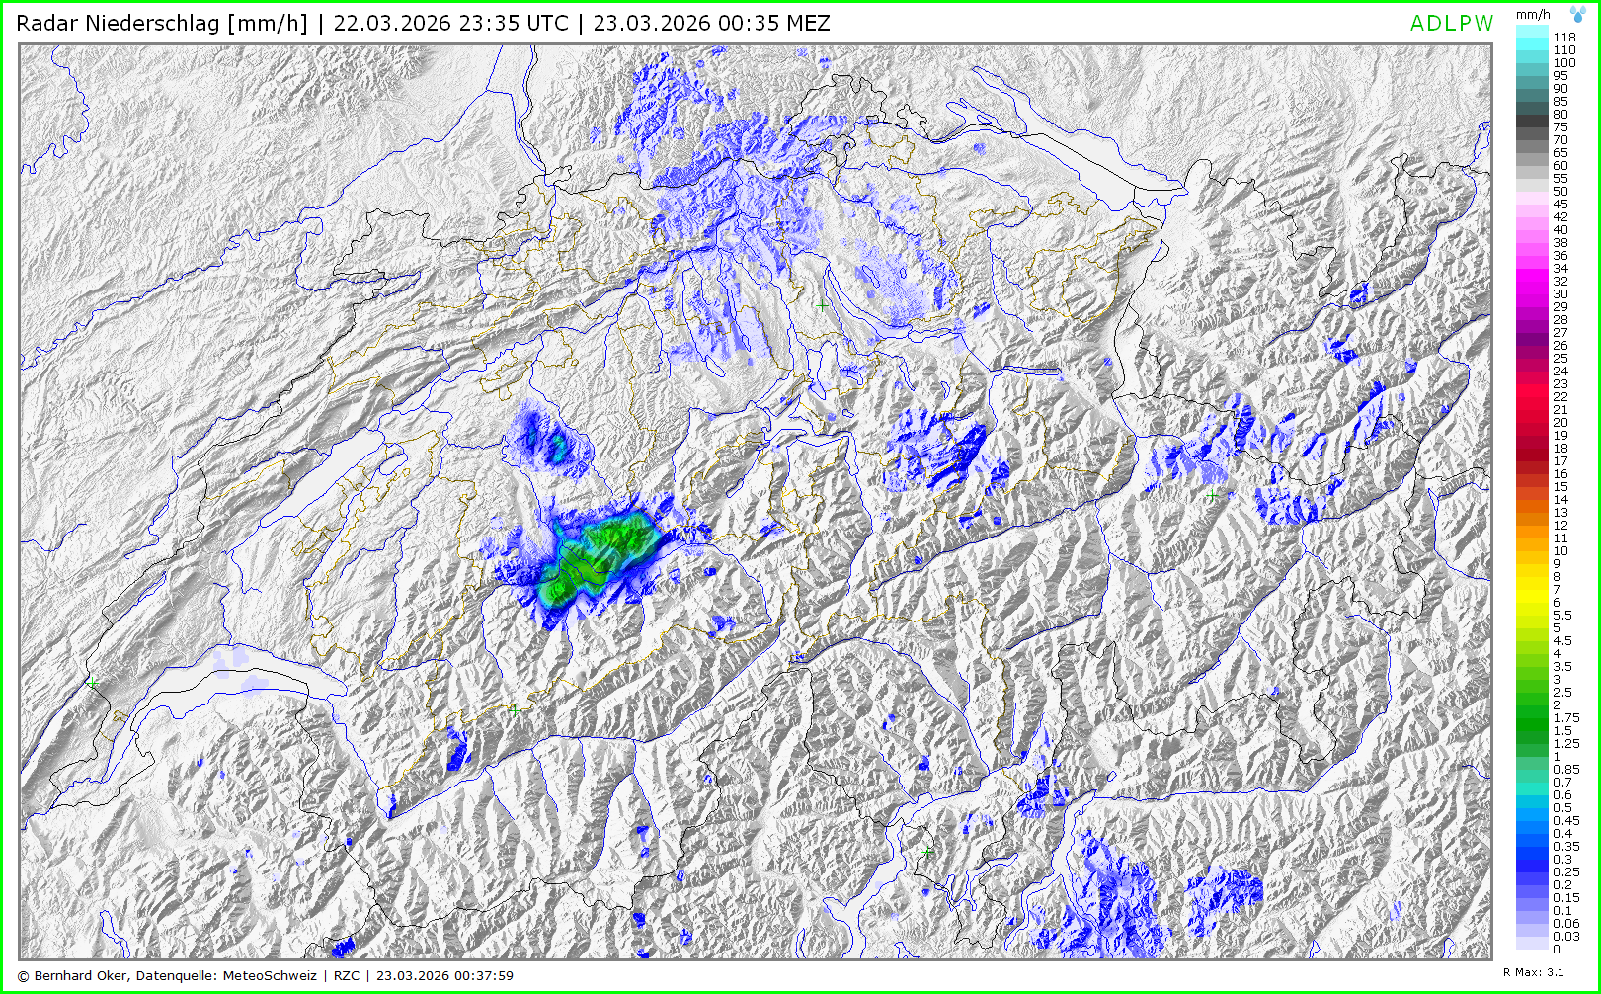Select the dark gray swatch beside 75 mm/h
Image resolution: width=1601 pixels, height=994 pixels.
point(1532,126)
